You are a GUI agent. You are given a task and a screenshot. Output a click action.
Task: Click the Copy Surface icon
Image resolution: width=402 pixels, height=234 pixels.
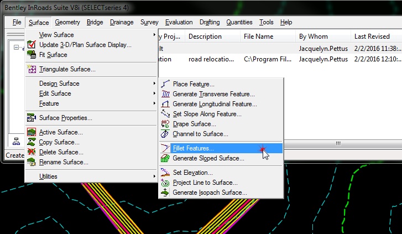(32, 142)
